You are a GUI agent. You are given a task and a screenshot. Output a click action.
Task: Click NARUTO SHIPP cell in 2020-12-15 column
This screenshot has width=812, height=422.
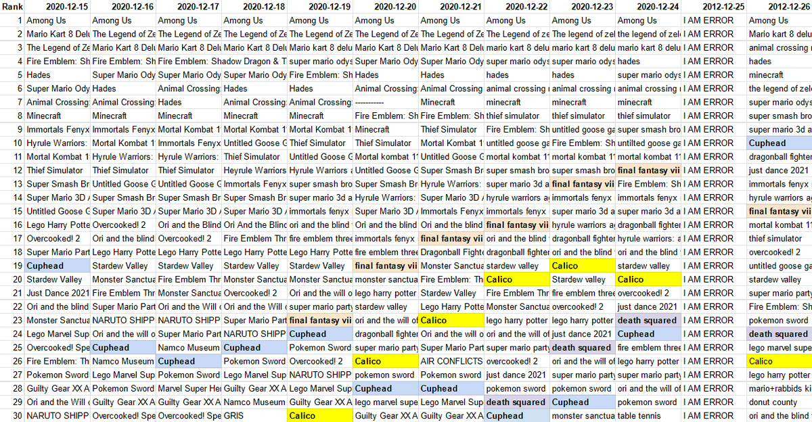coord(58,415)
